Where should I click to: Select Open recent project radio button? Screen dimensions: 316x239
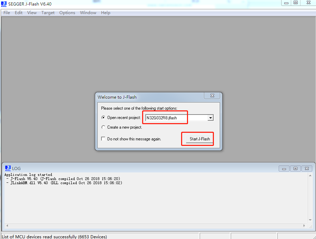coord(103,118)
